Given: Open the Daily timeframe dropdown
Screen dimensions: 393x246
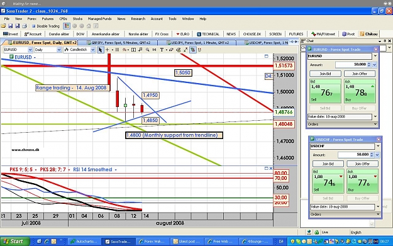Looking at the screenshot, I should 59,50.
